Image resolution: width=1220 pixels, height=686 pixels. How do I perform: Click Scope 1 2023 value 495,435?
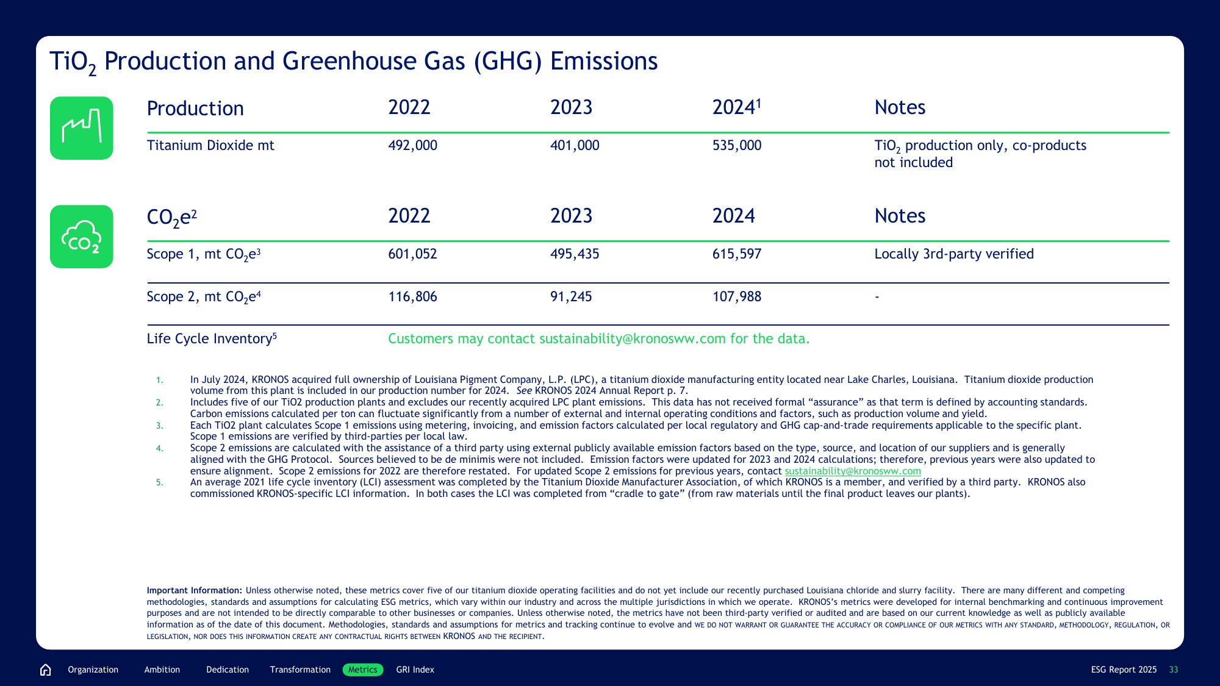tap(575, 254)
